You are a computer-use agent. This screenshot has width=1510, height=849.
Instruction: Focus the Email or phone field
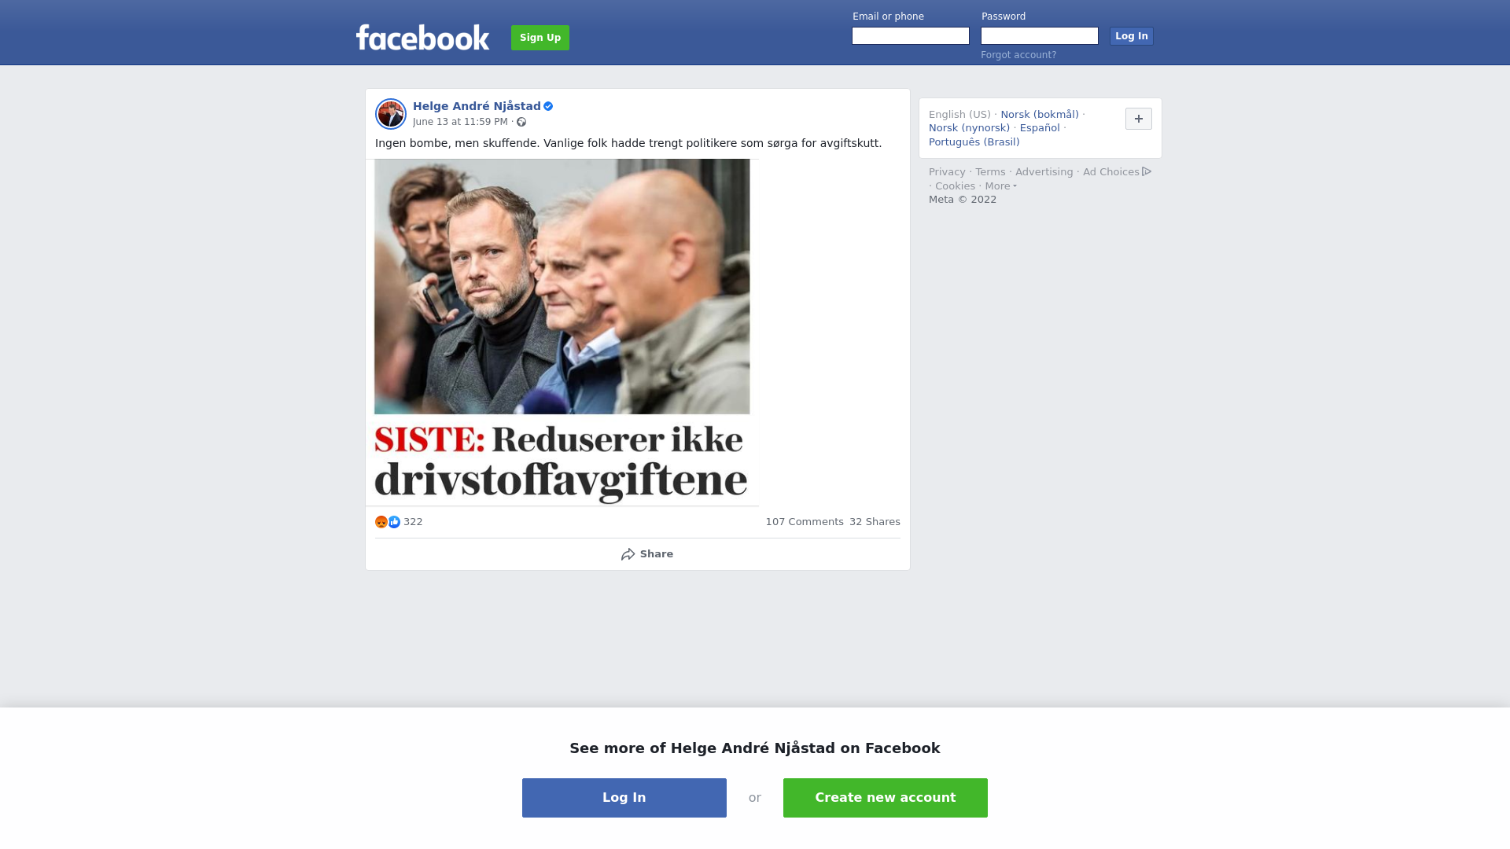911,36
